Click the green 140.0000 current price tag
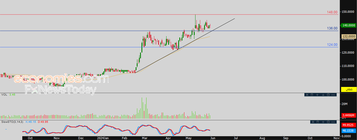Screen dimensions: 357x140 point(348,25)
